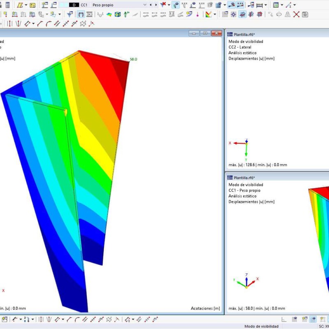Click the black D load-type swatch

(x=74, y=5)
